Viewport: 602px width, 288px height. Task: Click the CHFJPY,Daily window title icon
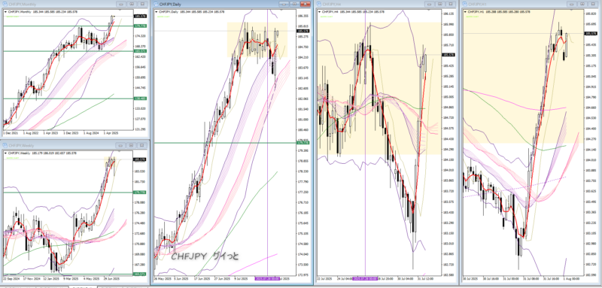tap(156, 5)
